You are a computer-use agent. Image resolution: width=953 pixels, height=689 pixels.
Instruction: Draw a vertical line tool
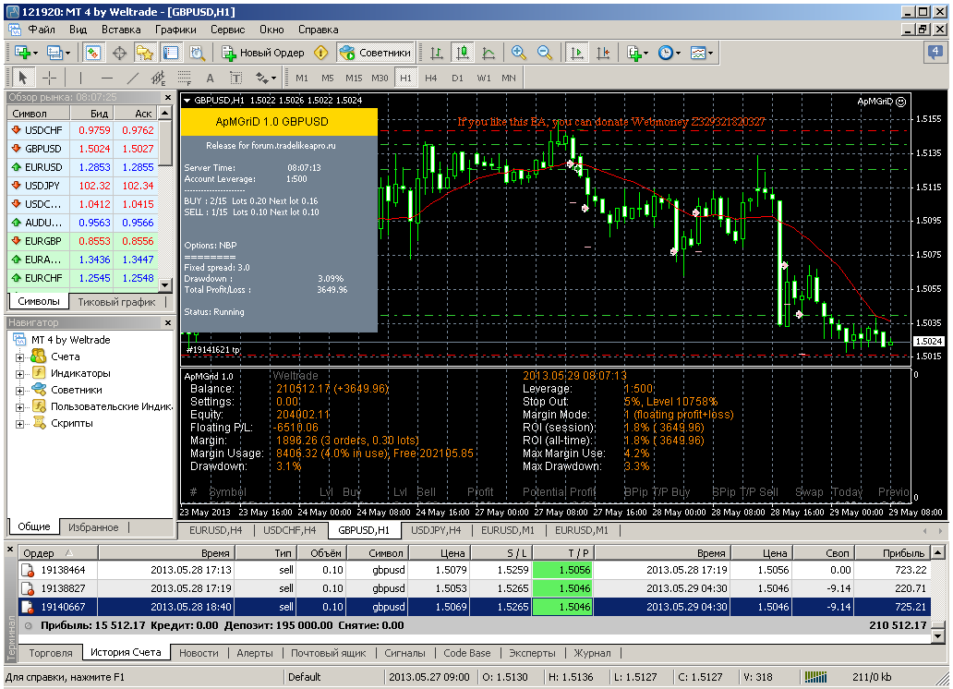[x=81, y=78]
